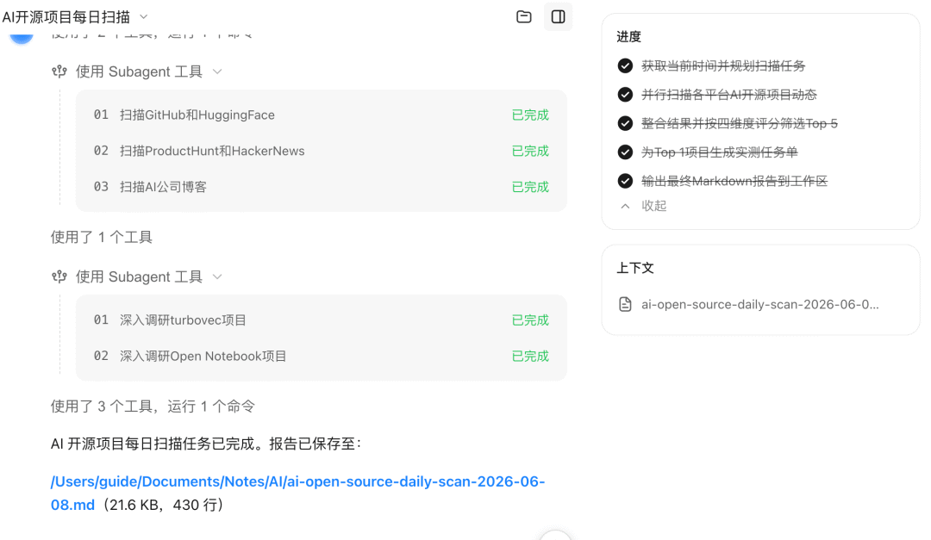The width and height of the screenshot is (931, 540).
Task: Click the 进度 panel heading
Action: point(628,37)
